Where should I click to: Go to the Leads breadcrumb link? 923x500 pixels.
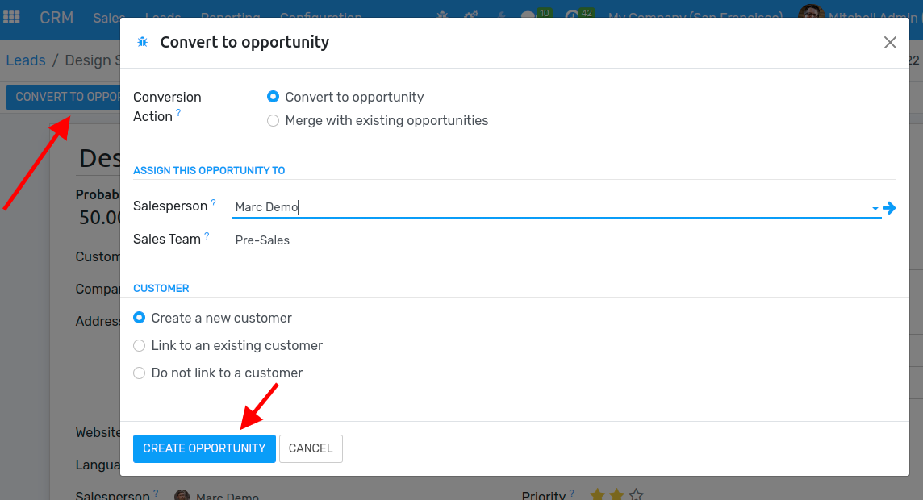pos(26,60)
